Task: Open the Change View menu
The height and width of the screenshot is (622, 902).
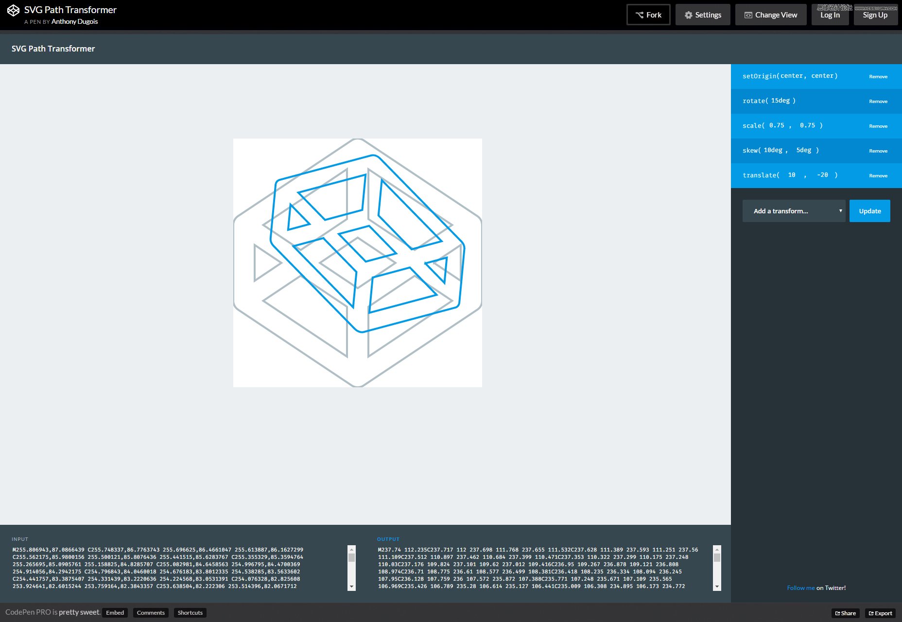Action: pyautogui.click(x=771, y=15)
